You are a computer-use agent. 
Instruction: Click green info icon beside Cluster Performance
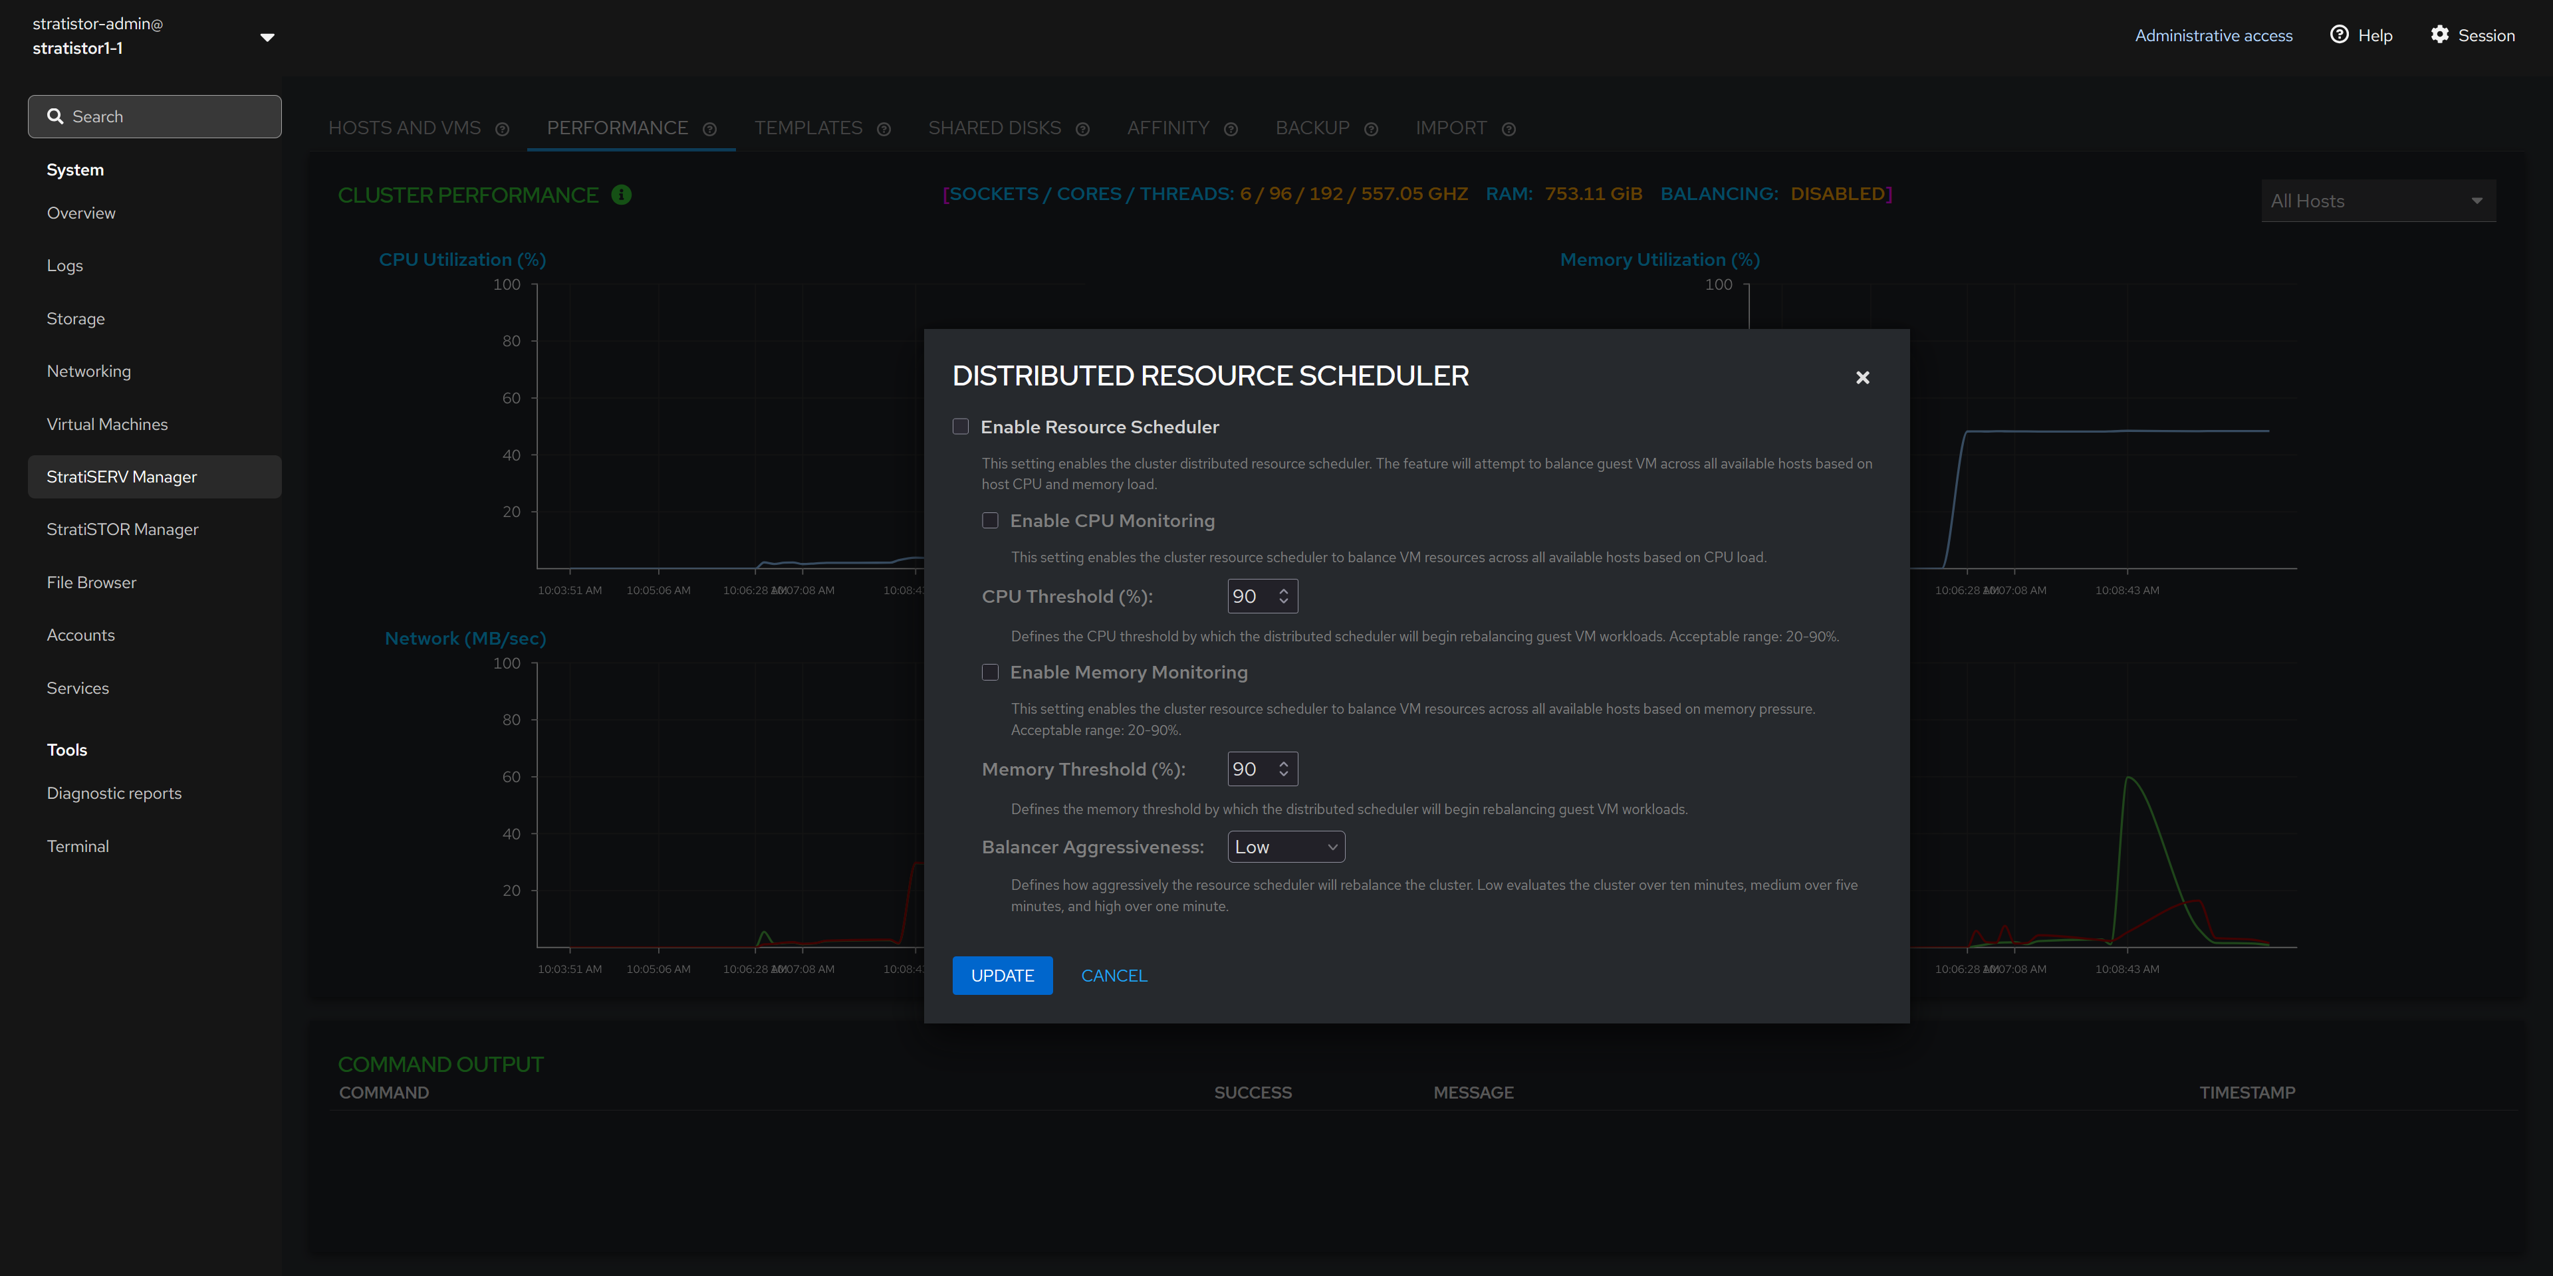click(622, 194)
